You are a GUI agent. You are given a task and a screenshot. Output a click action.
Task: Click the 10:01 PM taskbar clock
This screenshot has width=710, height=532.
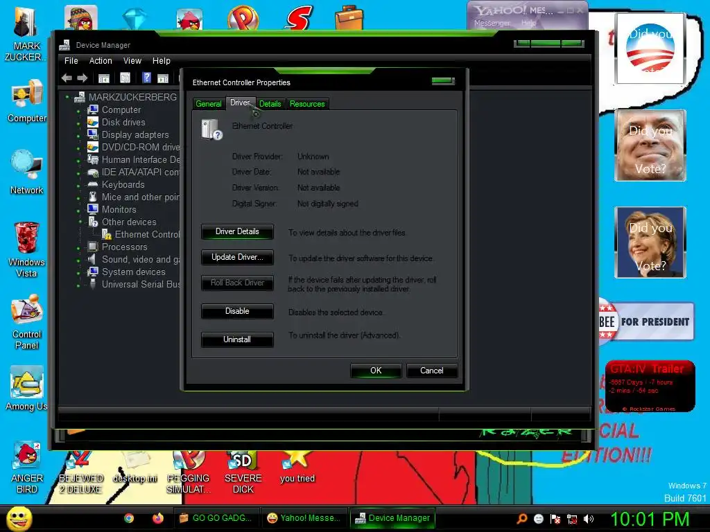click(650, 519)
